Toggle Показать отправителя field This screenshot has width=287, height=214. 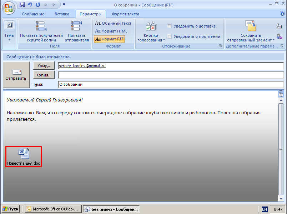coord(77,31)
